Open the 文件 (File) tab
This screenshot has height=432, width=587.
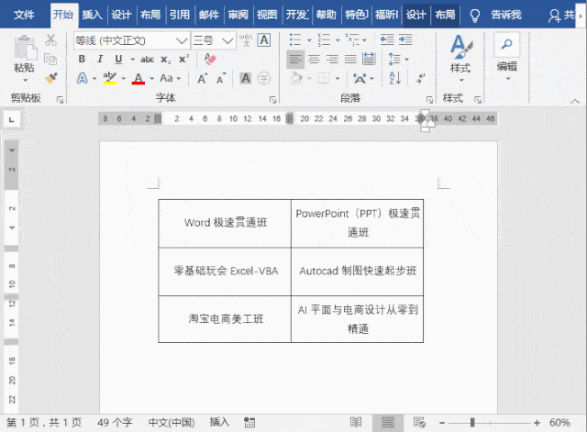pyautogui.click(x=24, y=15)
